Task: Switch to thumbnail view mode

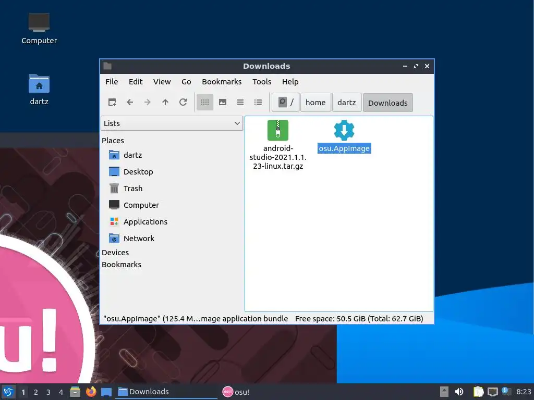Action: click(222, 102)
